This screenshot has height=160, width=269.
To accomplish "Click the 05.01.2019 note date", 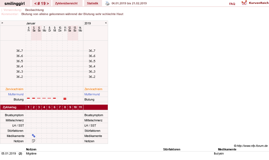I will [x=9, y=153].
